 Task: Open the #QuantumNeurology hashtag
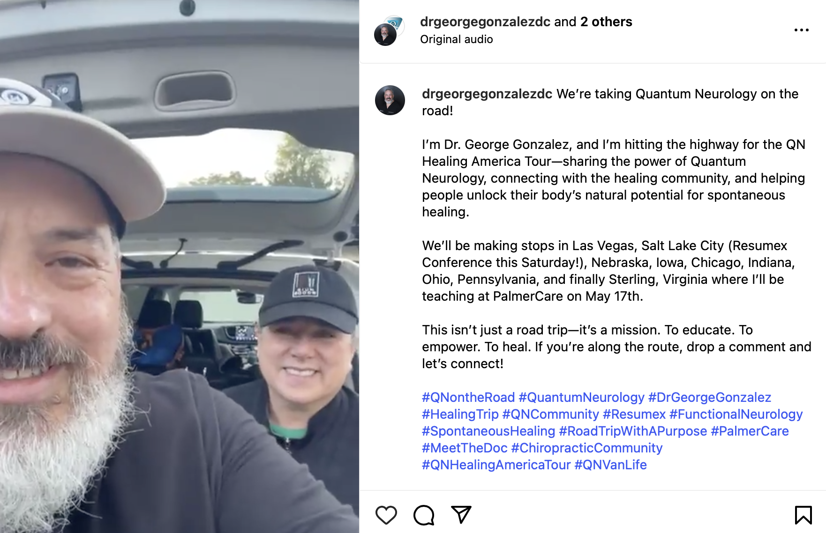click(x=581, y=397)
